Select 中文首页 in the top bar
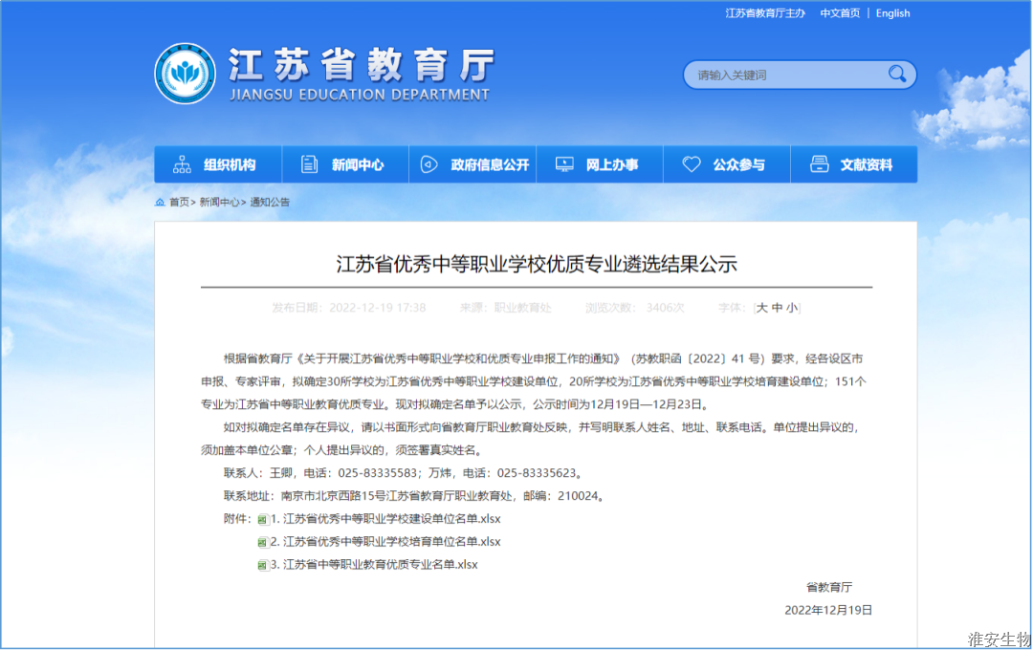 click(839, 12)
